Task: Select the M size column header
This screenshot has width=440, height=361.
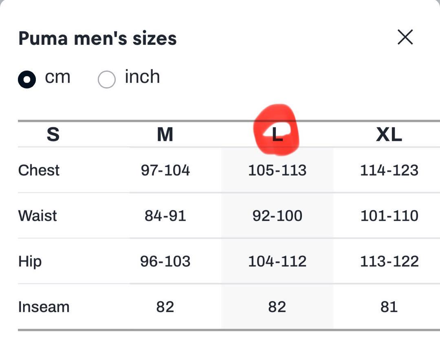Action: (x=165, y=134)
